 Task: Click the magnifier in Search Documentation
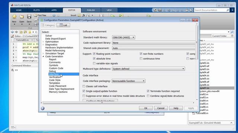pos(228,10)
